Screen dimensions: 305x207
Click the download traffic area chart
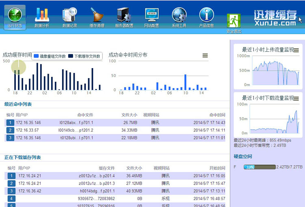tap(275, 119)
